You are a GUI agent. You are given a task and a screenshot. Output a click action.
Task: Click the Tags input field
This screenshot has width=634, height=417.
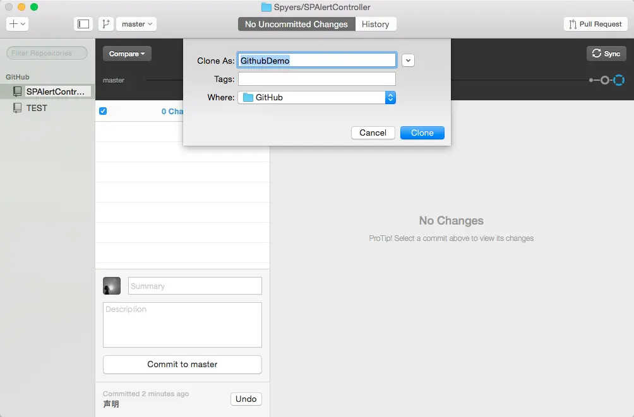coord(317,79)
